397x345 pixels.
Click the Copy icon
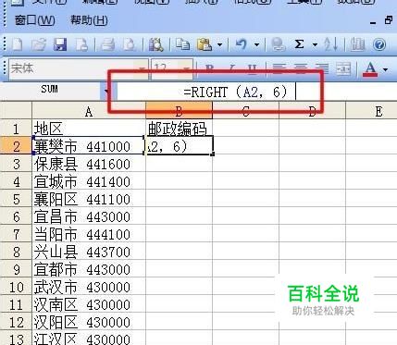(x=182, y=44)
